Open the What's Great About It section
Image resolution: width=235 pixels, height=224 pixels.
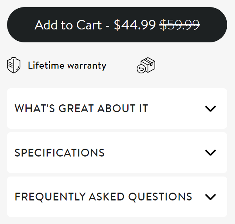pyautogui.click(x=81, y=109)
